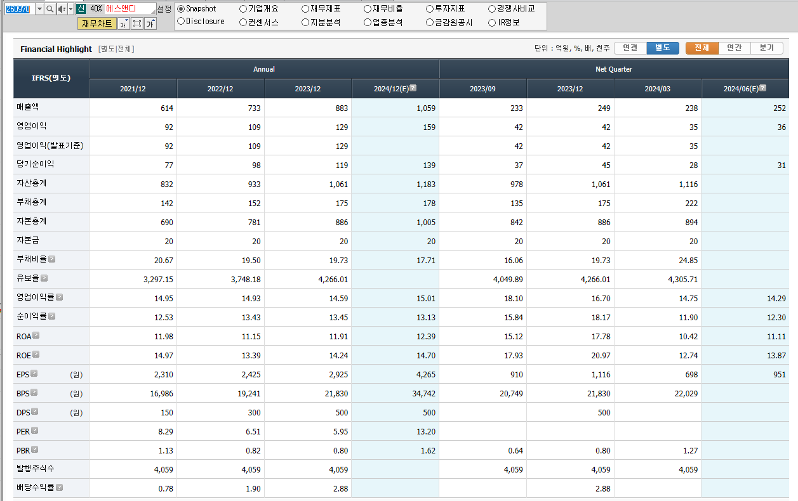Image resolution: width=798 pixels, height=501 pixels.
Task: Click the green 신 badge icon
Action: tap(81, 9)
